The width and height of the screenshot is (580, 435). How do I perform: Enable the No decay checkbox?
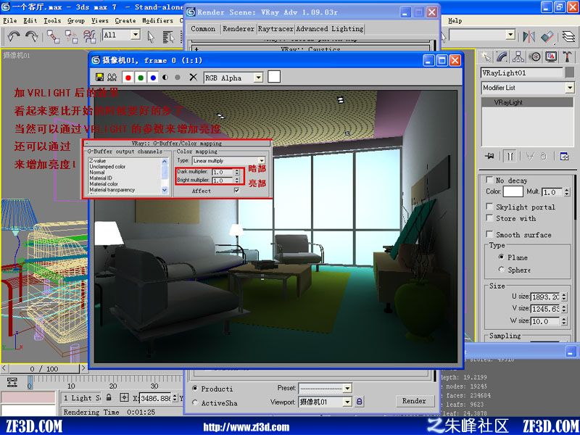click(489, 180)
